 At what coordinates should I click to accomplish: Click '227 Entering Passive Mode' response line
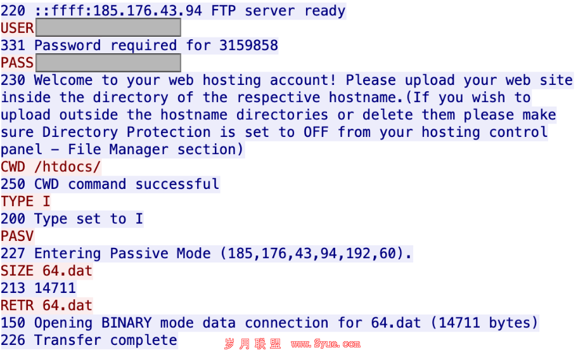tap(207, 253)
